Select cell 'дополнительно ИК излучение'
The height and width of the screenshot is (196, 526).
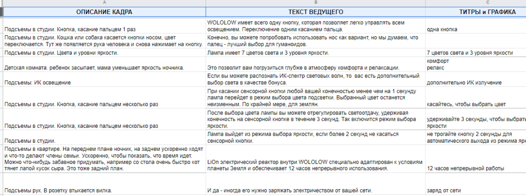pyautogui.click(x=476, y=79)
